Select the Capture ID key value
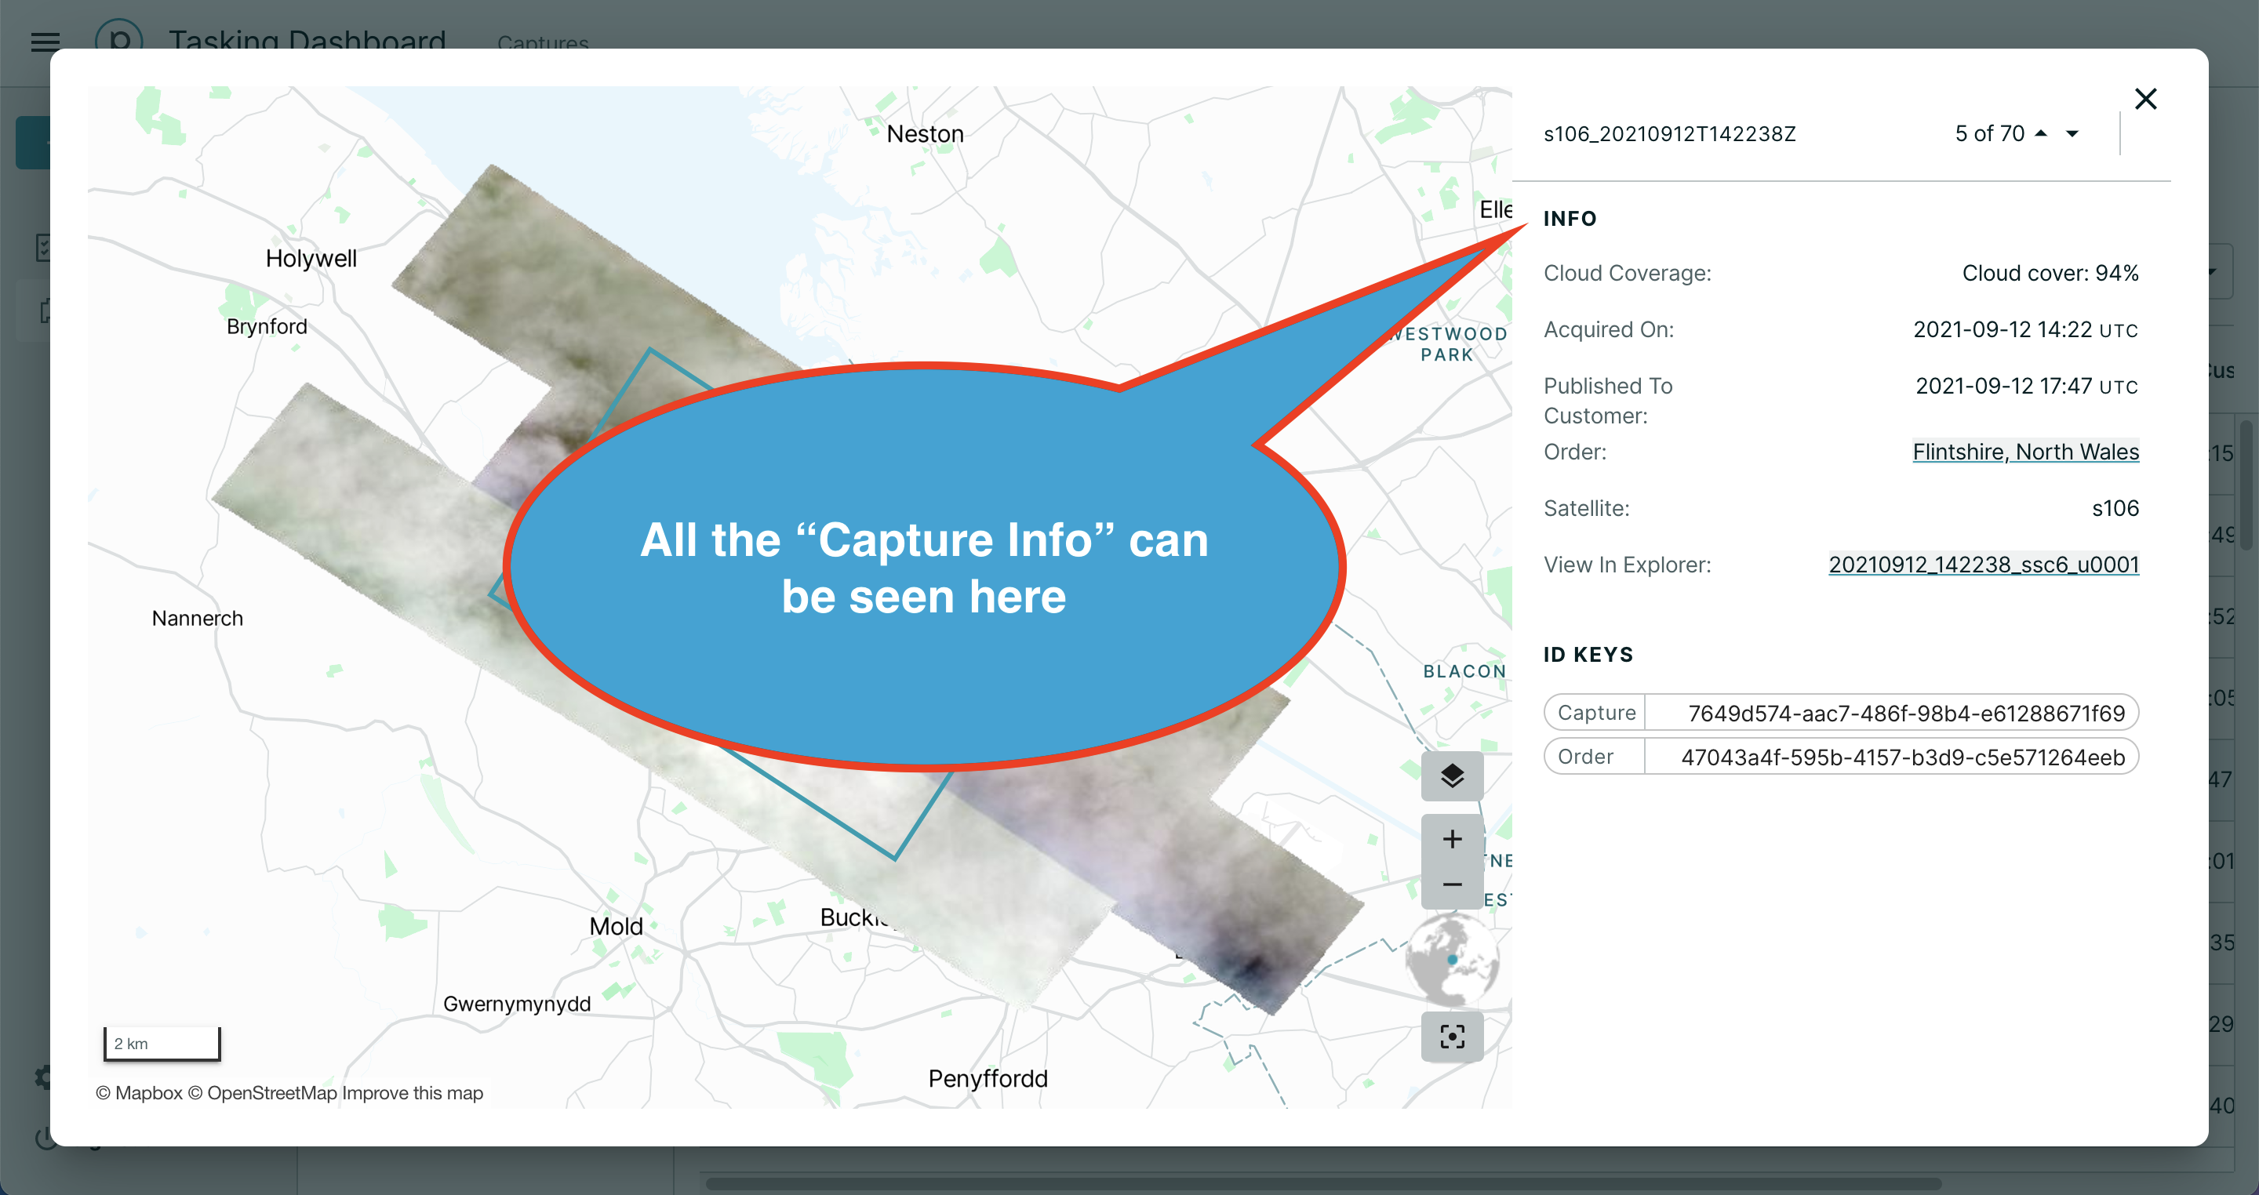 [1907, 713]
